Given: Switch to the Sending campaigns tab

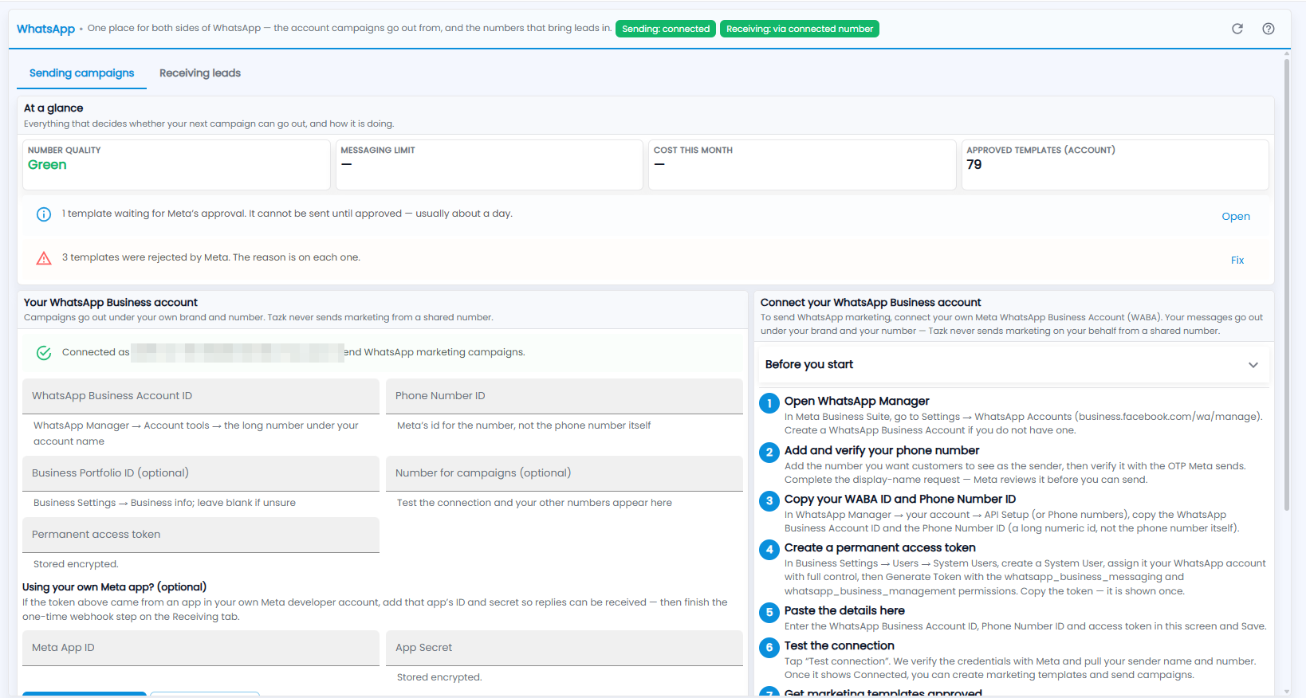Looking at the screenshot, I should [82, 73].
